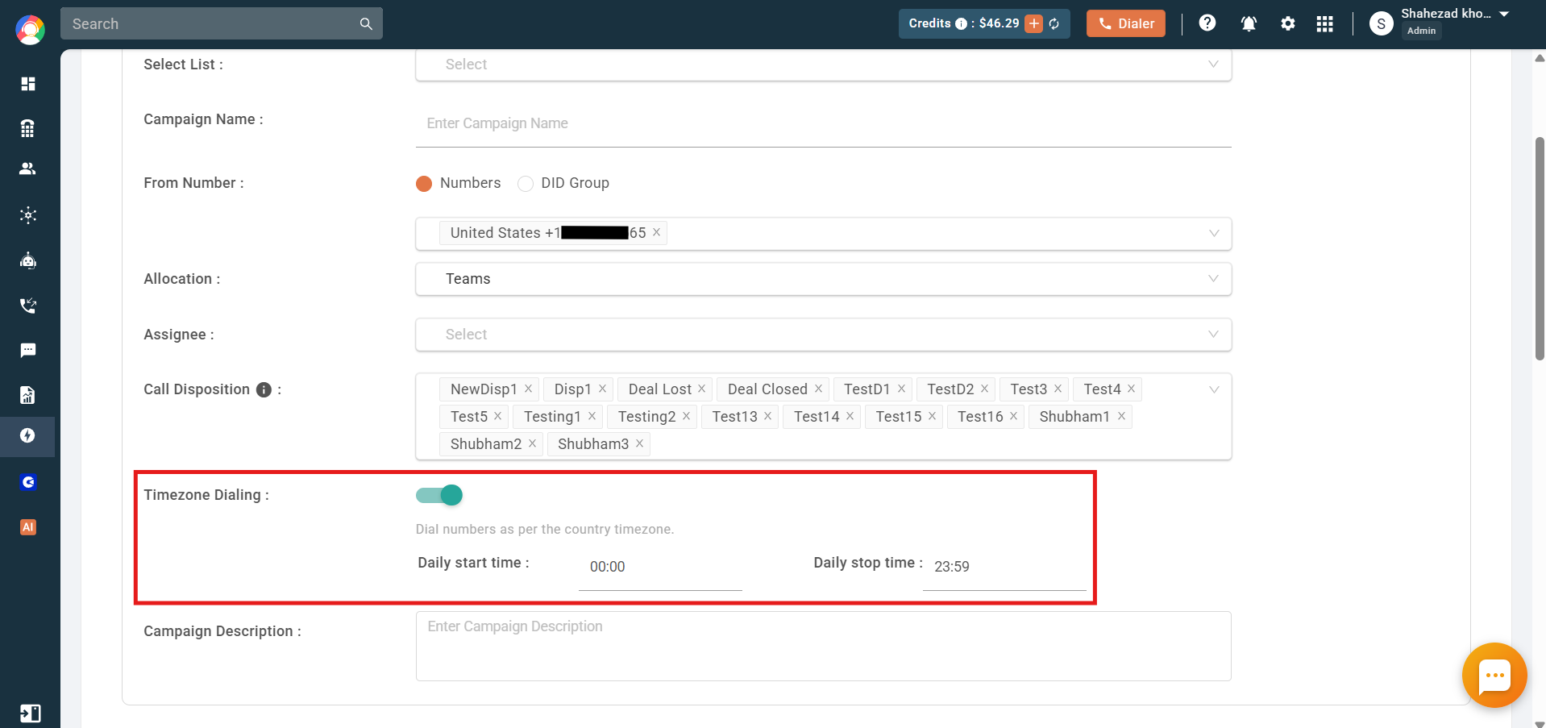Open the messages chat icon in sidebar
Screen dimensions: 1546x728
pos(28,350)
